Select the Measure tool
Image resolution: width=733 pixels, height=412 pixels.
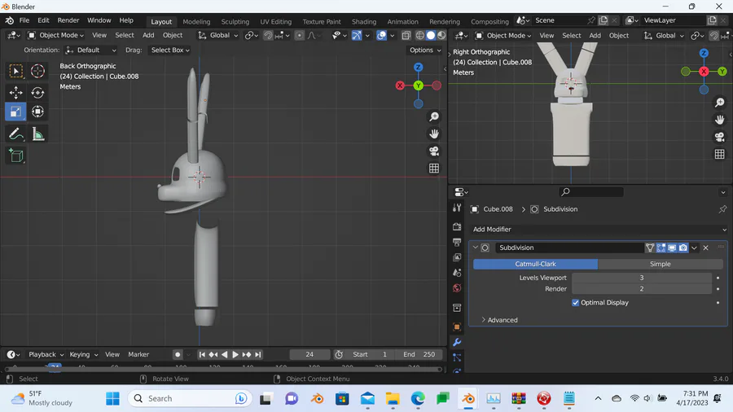[37, 134]
